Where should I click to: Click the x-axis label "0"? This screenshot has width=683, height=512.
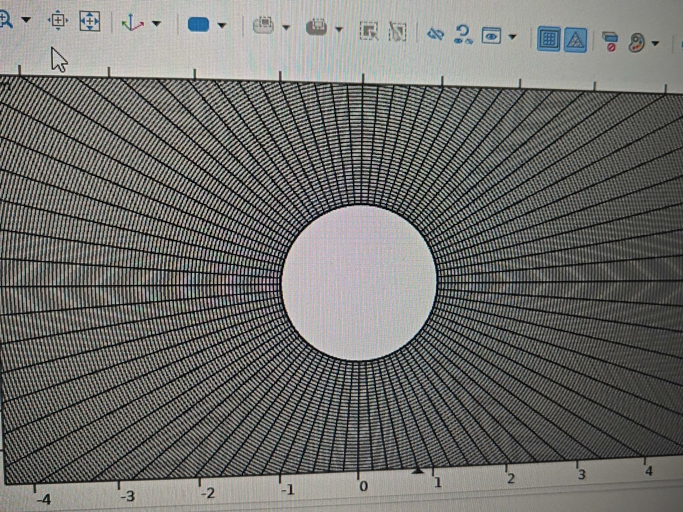tap(363, 486)
